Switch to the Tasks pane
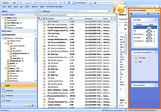 (19, 101)
